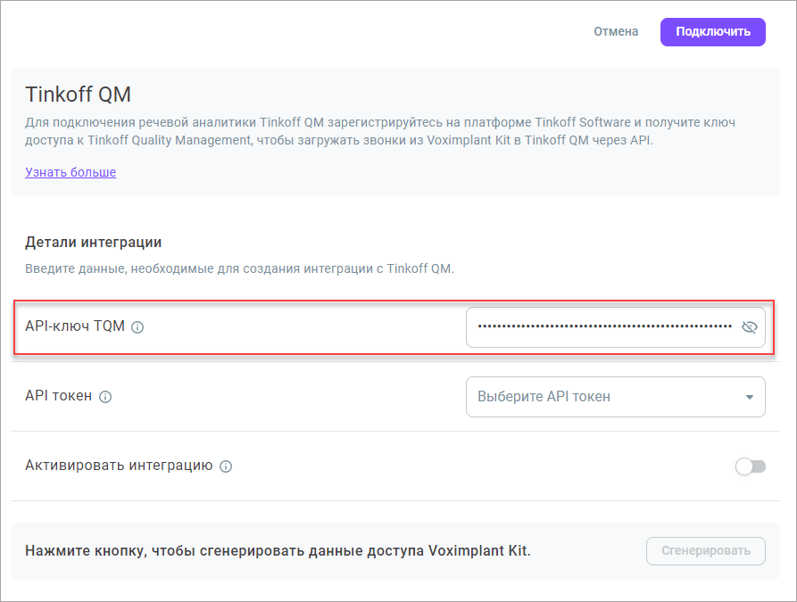Click the API токен dropdown arrow
797x602 pixels.
[x=749, y=397]
